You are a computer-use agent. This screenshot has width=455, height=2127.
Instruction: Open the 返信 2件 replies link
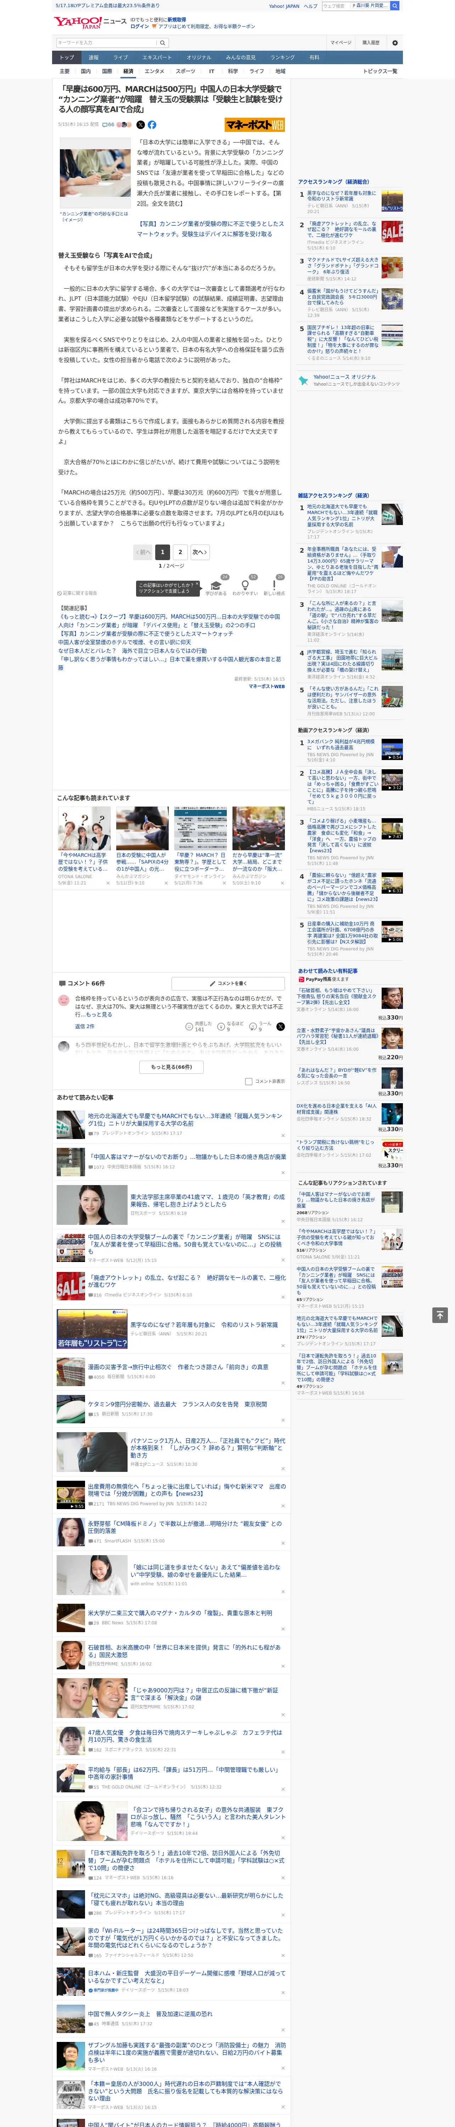pos(84,1026)
